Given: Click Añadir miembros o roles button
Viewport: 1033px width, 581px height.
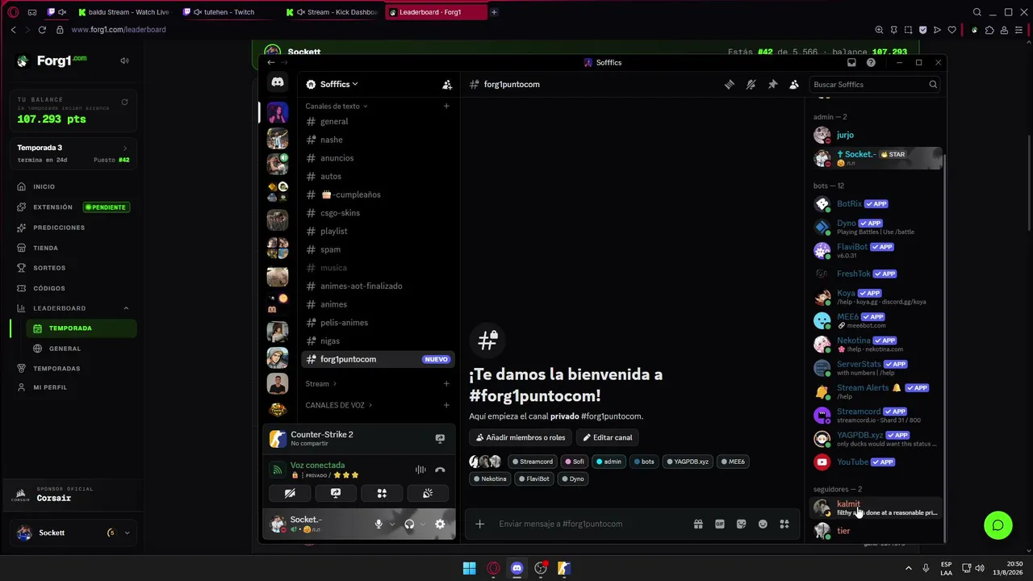Looking at the screenshot, I should tap(521, 437).
